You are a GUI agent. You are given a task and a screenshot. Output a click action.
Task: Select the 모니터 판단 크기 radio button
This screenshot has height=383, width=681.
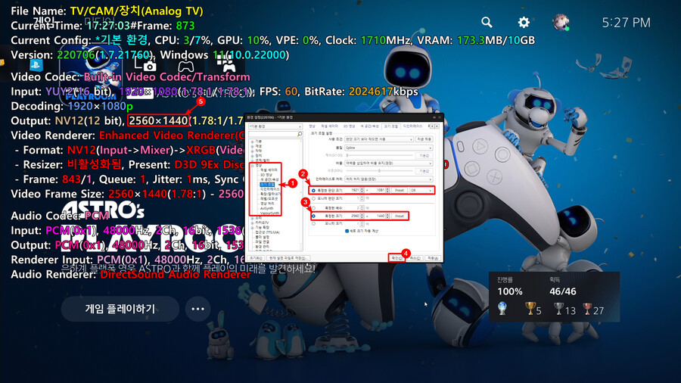(313, 198)
